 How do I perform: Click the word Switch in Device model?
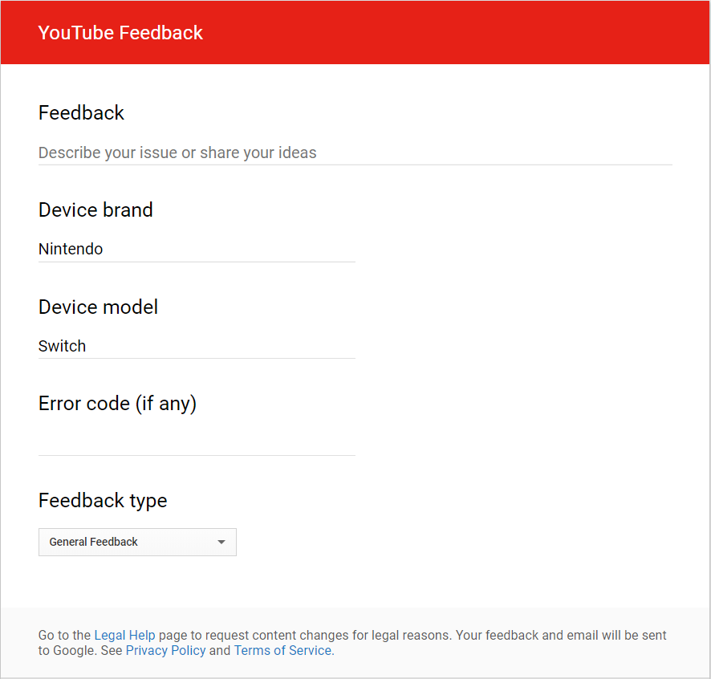click(62, 346)
